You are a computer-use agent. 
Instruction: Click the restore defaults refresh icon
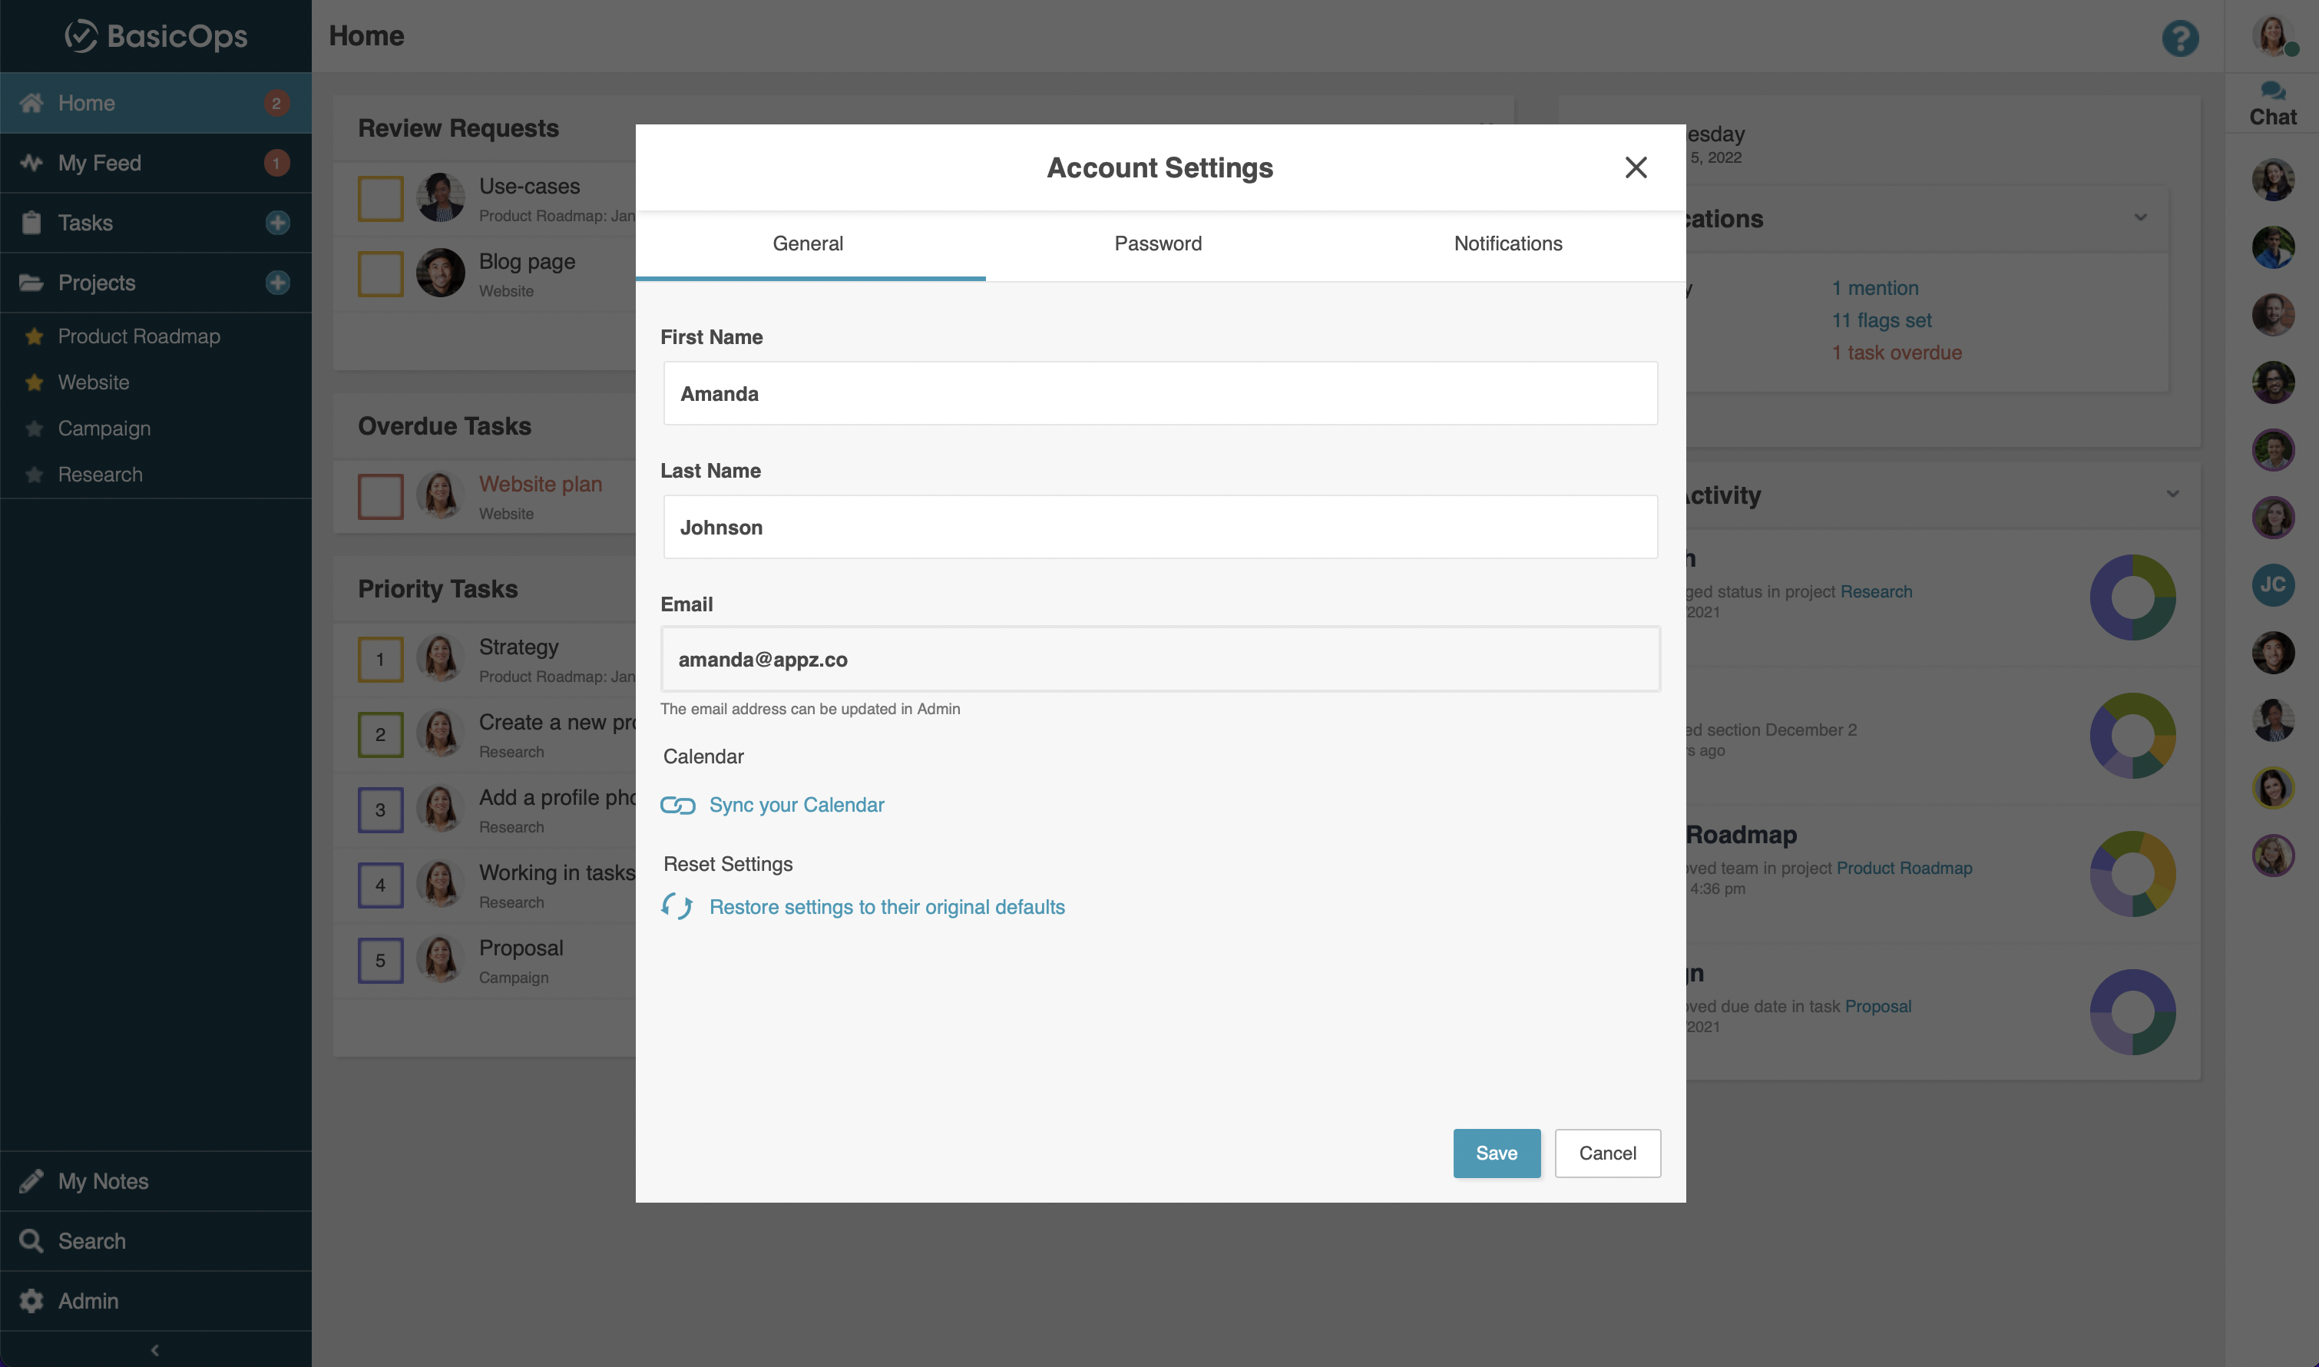678,906
